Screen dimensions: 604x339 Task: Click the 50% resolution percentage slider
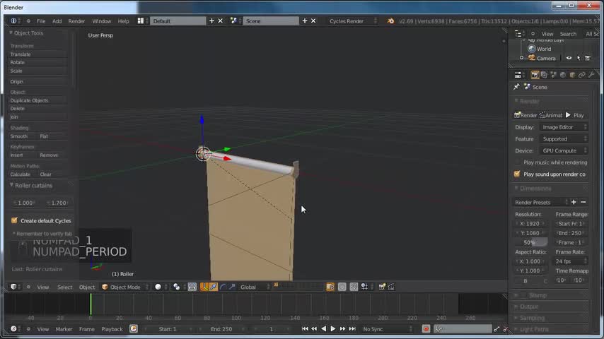(x=531, y=242)
